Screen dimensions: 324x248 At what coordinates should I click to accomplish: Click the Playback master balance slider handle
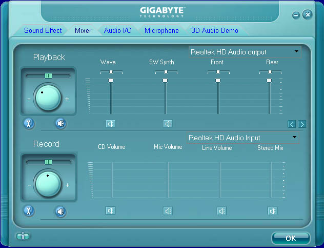pos(48,76)
